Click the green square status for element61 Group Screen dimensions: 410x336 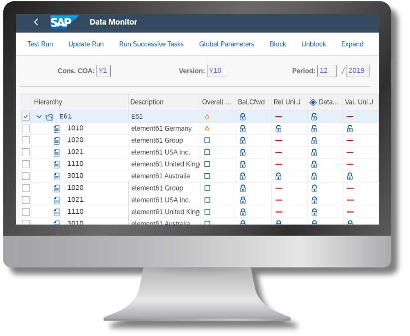coord(207,140)
